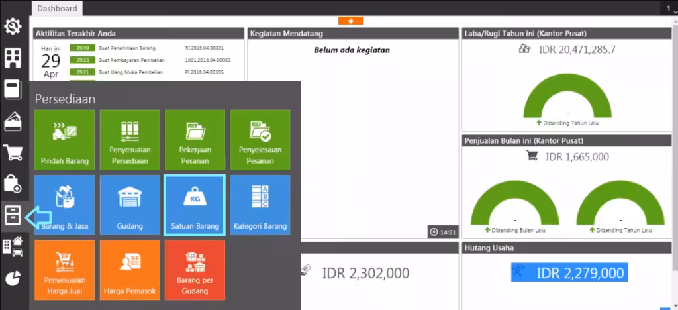Click the Kegiatan Mendatang panel header

[354, 33]
